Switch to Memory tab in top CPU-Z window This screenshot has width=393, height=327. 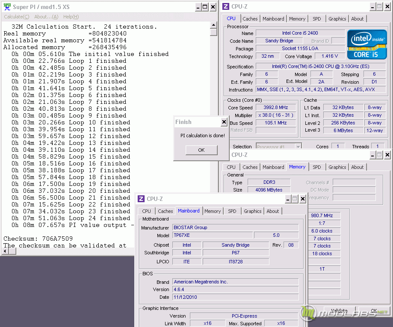point(297,19)
